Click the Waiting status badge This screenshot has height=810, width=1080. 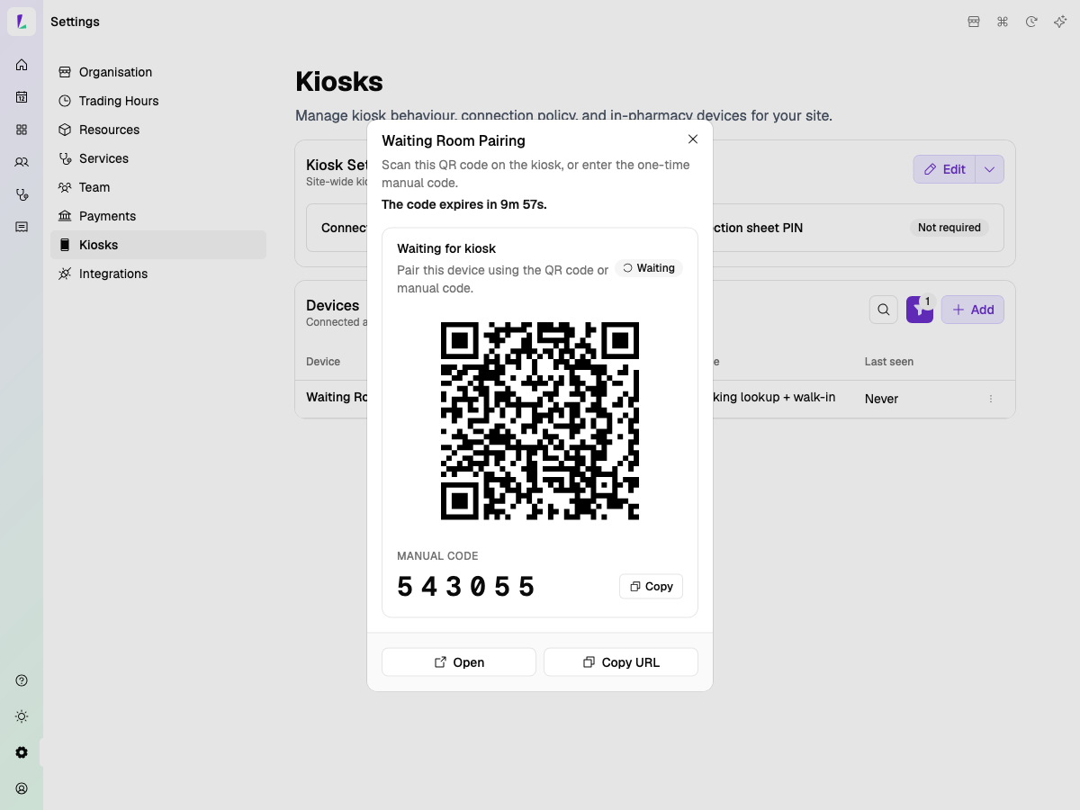click(x=649, y=268)
